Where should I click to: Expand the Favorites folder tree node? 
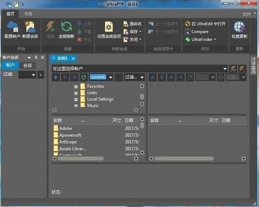click(76, 87)
